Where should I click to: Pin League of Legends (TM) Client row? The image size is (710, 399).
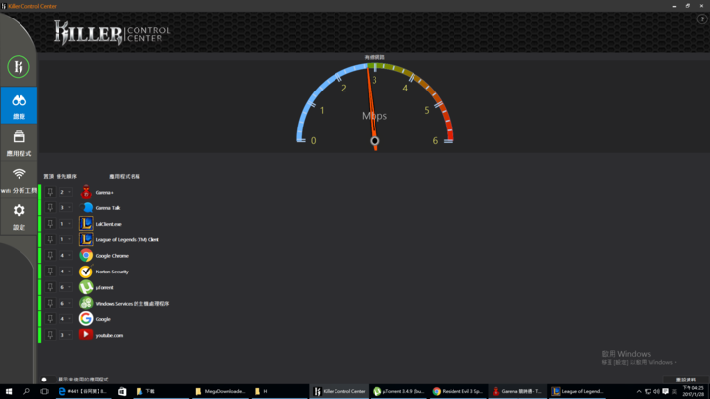click(x=50, y=239)
